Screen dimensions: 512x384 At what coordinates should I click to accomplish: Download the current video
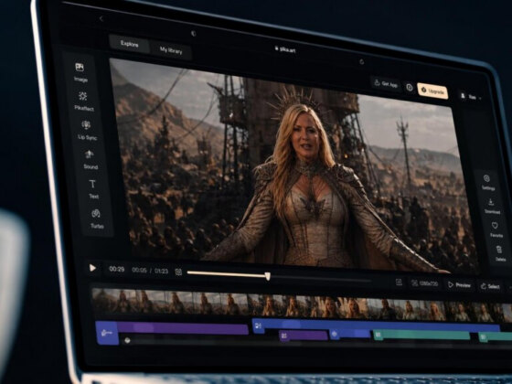pyautogui.click(x=492, y=206)
